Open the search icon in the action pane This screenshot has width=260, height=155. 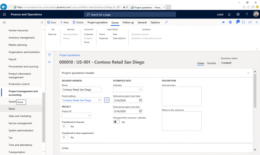click(x=166, y=22)
